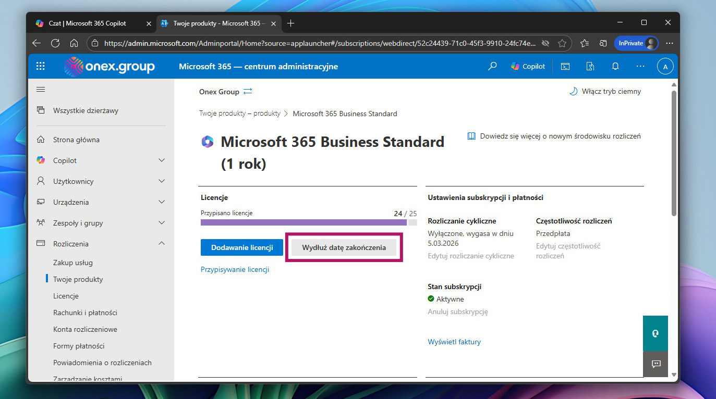
Task: Click the site info lock icon
Action: click(x=94, y=43)
